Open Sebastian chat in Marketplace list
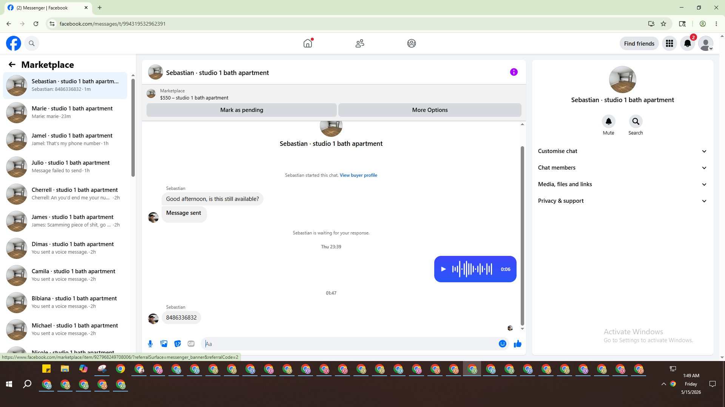The height and width of the screenshot is (407, 725). 65,86
